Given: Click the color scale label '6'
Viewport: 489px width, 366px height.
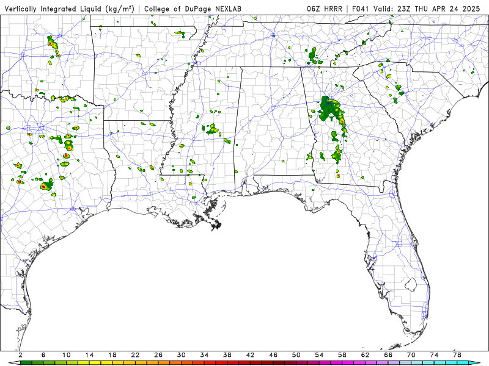Looking at the screenshot, I should (x=43, y=355).
